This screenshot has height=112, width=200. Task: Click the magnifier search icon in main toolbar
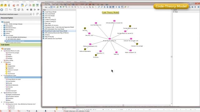26,5
